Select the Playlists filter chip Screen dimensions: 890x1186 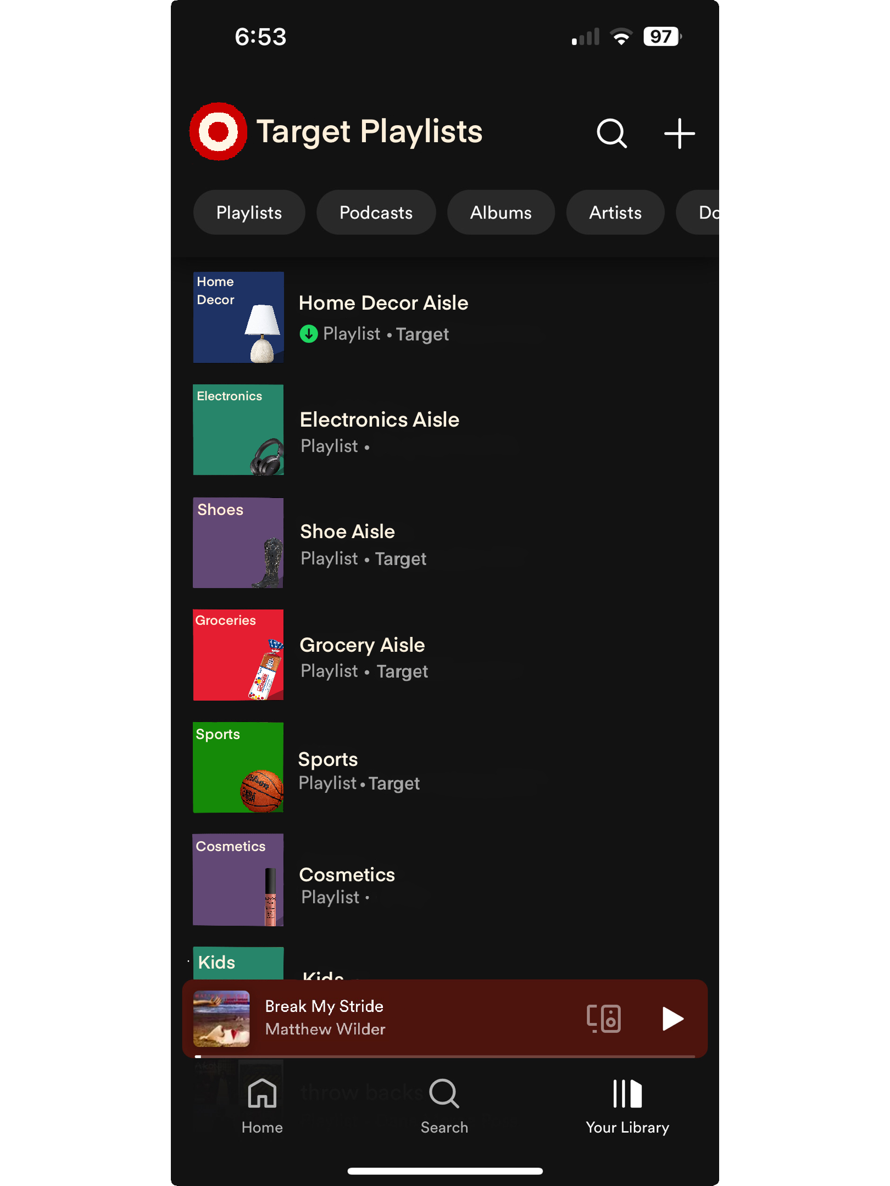pyautogui.click(x=249, y=212)
